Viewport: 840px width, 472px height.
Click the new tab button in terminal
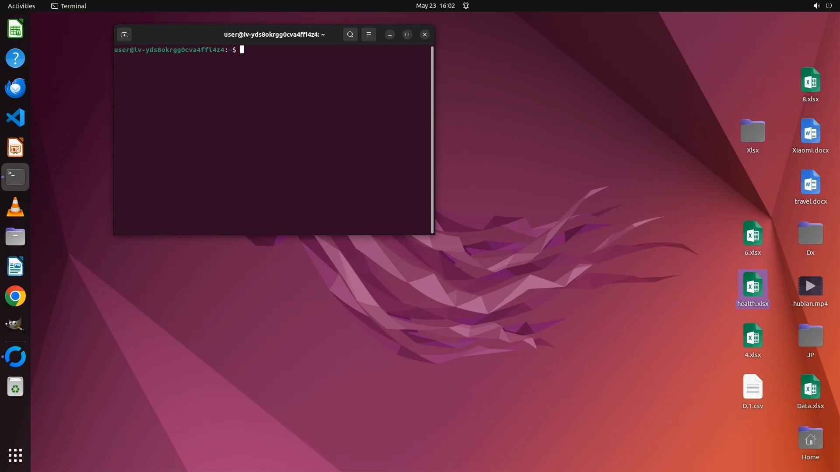(124, 35)
